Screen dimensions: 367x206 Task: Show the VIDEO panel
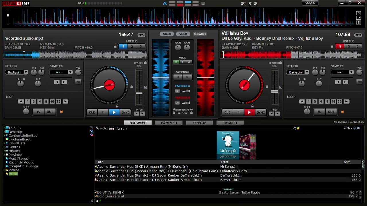click(x=183, y=34)
